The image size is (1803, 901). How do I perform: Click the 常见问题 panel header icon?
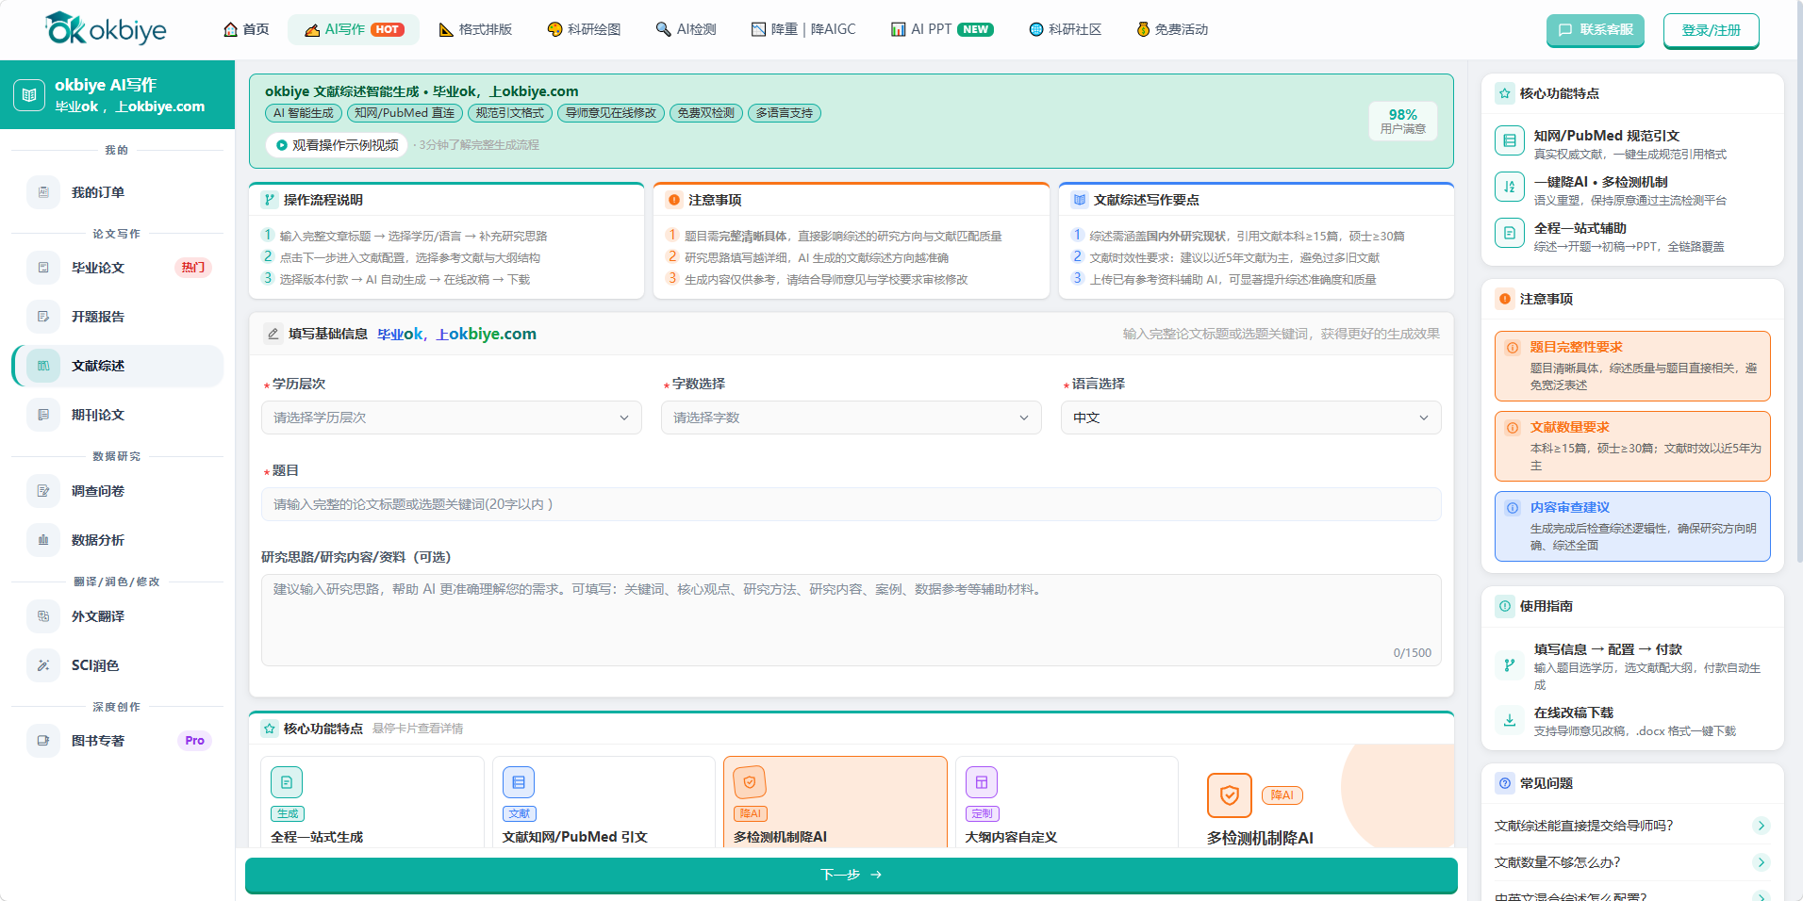pyautogui.click(x=1505, y=783)
